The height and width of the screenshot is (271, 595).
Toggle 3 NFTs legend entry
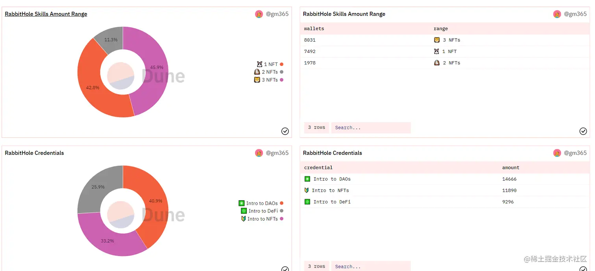pos(269,80)
